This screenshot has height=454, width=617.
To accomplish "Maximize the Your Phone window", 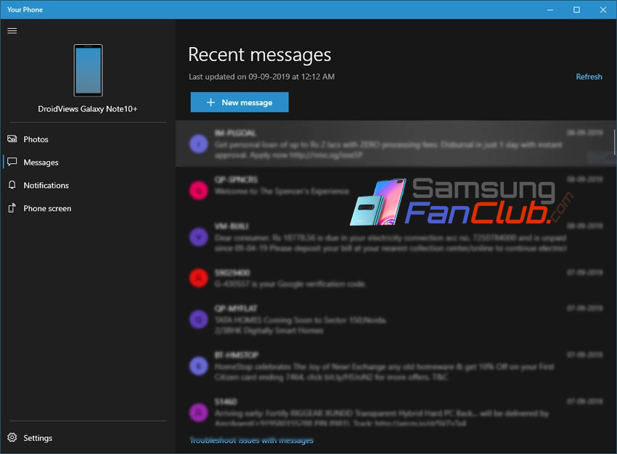I will [576, 9].
